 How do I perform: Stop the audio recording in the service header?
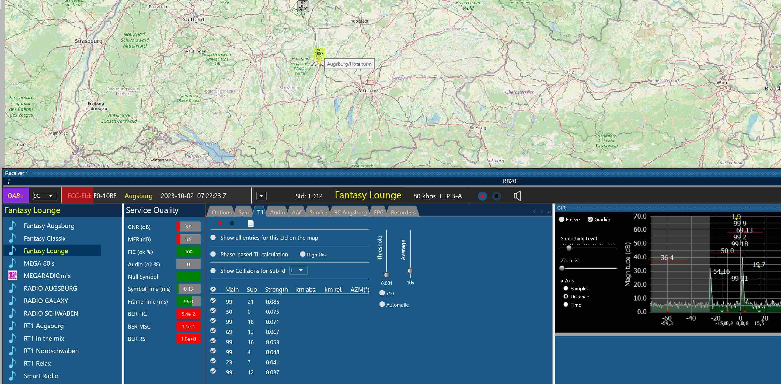497,196
